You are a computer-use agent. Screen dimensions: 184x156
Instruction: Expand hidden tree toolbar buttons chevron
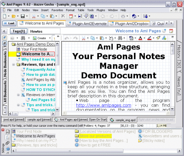click(58, 36)
